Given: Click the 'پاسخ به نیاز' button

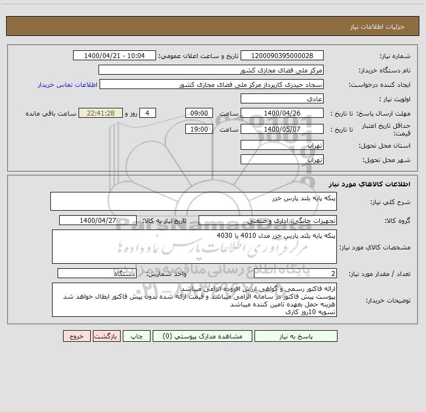Looking at the screenshot, I should 296,336.
